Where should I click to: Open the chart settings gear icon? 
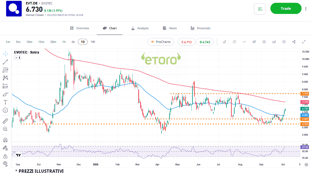click(x=264, y=42)
